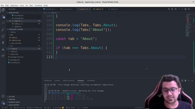195x109 pixels.
Task: Close index.ts from the Open Editors list
Action: [x=10, y=21]
